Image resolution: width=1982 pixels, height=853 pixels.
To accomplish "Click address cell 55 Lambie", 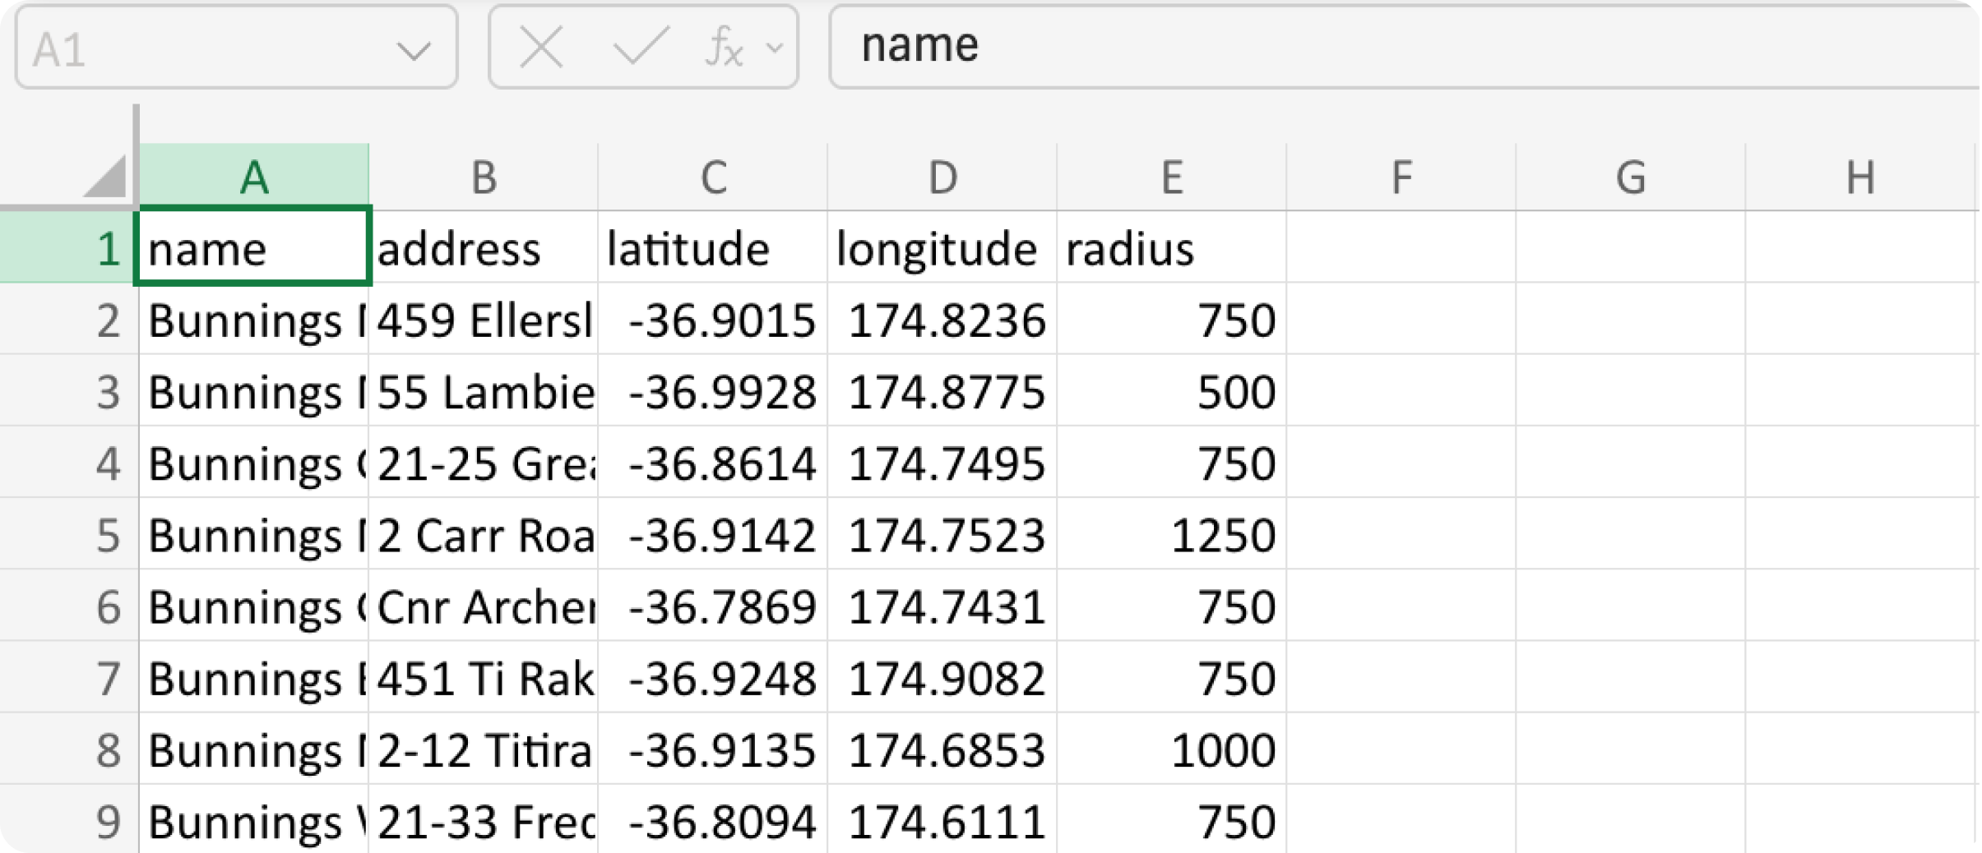I will tap(484, 390).
